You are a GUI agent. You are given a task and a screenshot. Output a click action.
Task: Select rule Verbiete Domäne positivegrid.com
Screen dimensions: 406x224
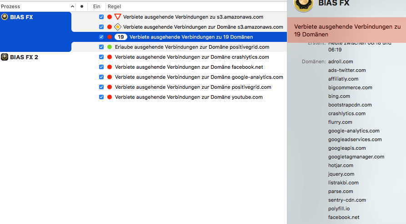coord(193,87)
